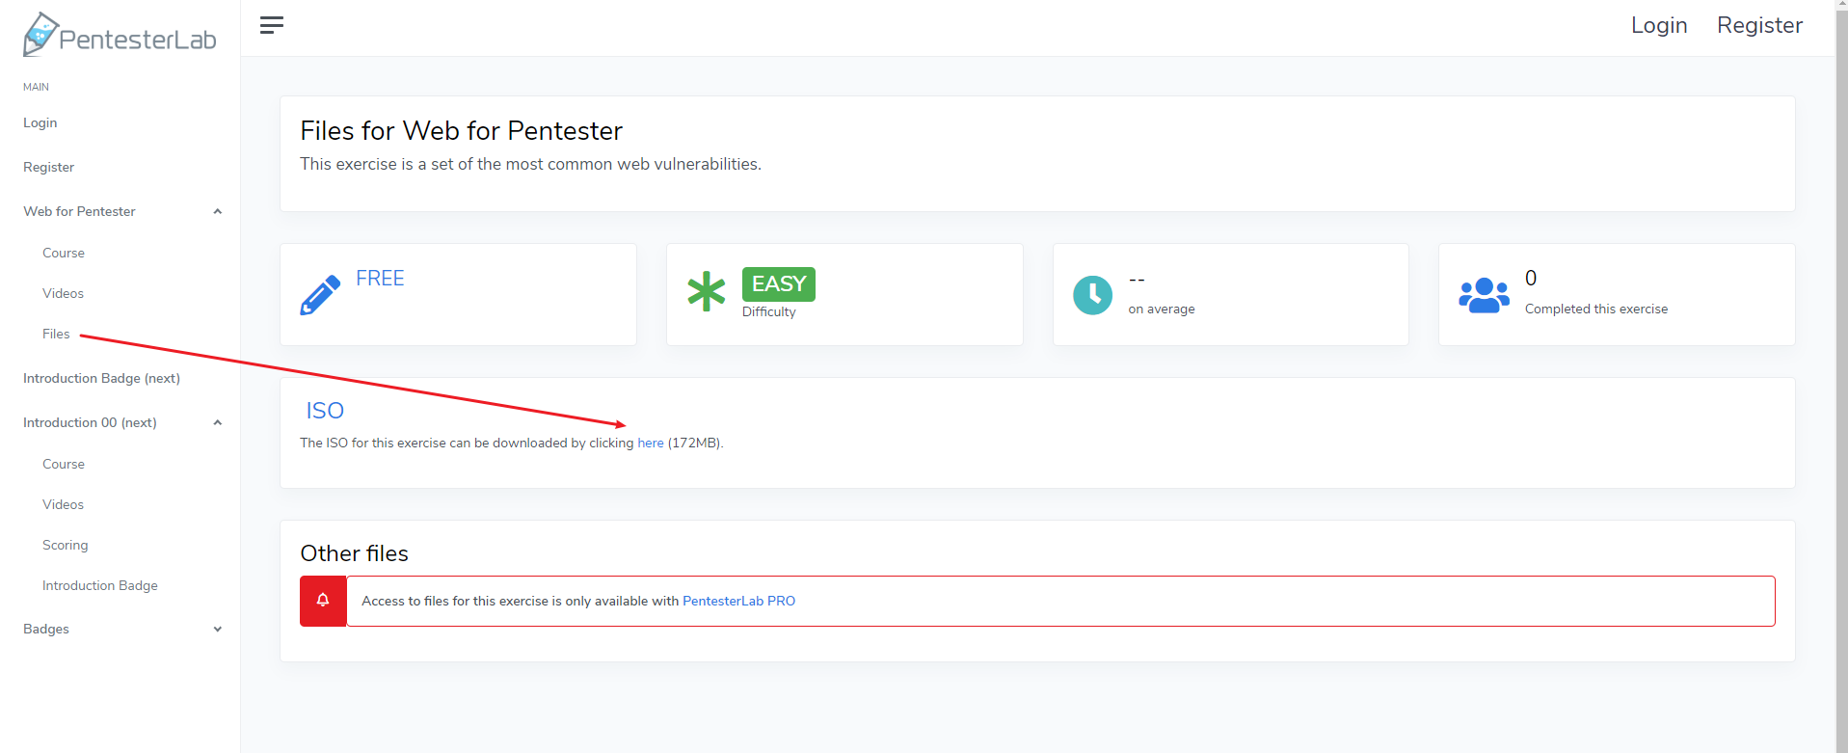The image size is (1848, 753).
Task: Click 'on average' text
Action: coord(1162,309)
